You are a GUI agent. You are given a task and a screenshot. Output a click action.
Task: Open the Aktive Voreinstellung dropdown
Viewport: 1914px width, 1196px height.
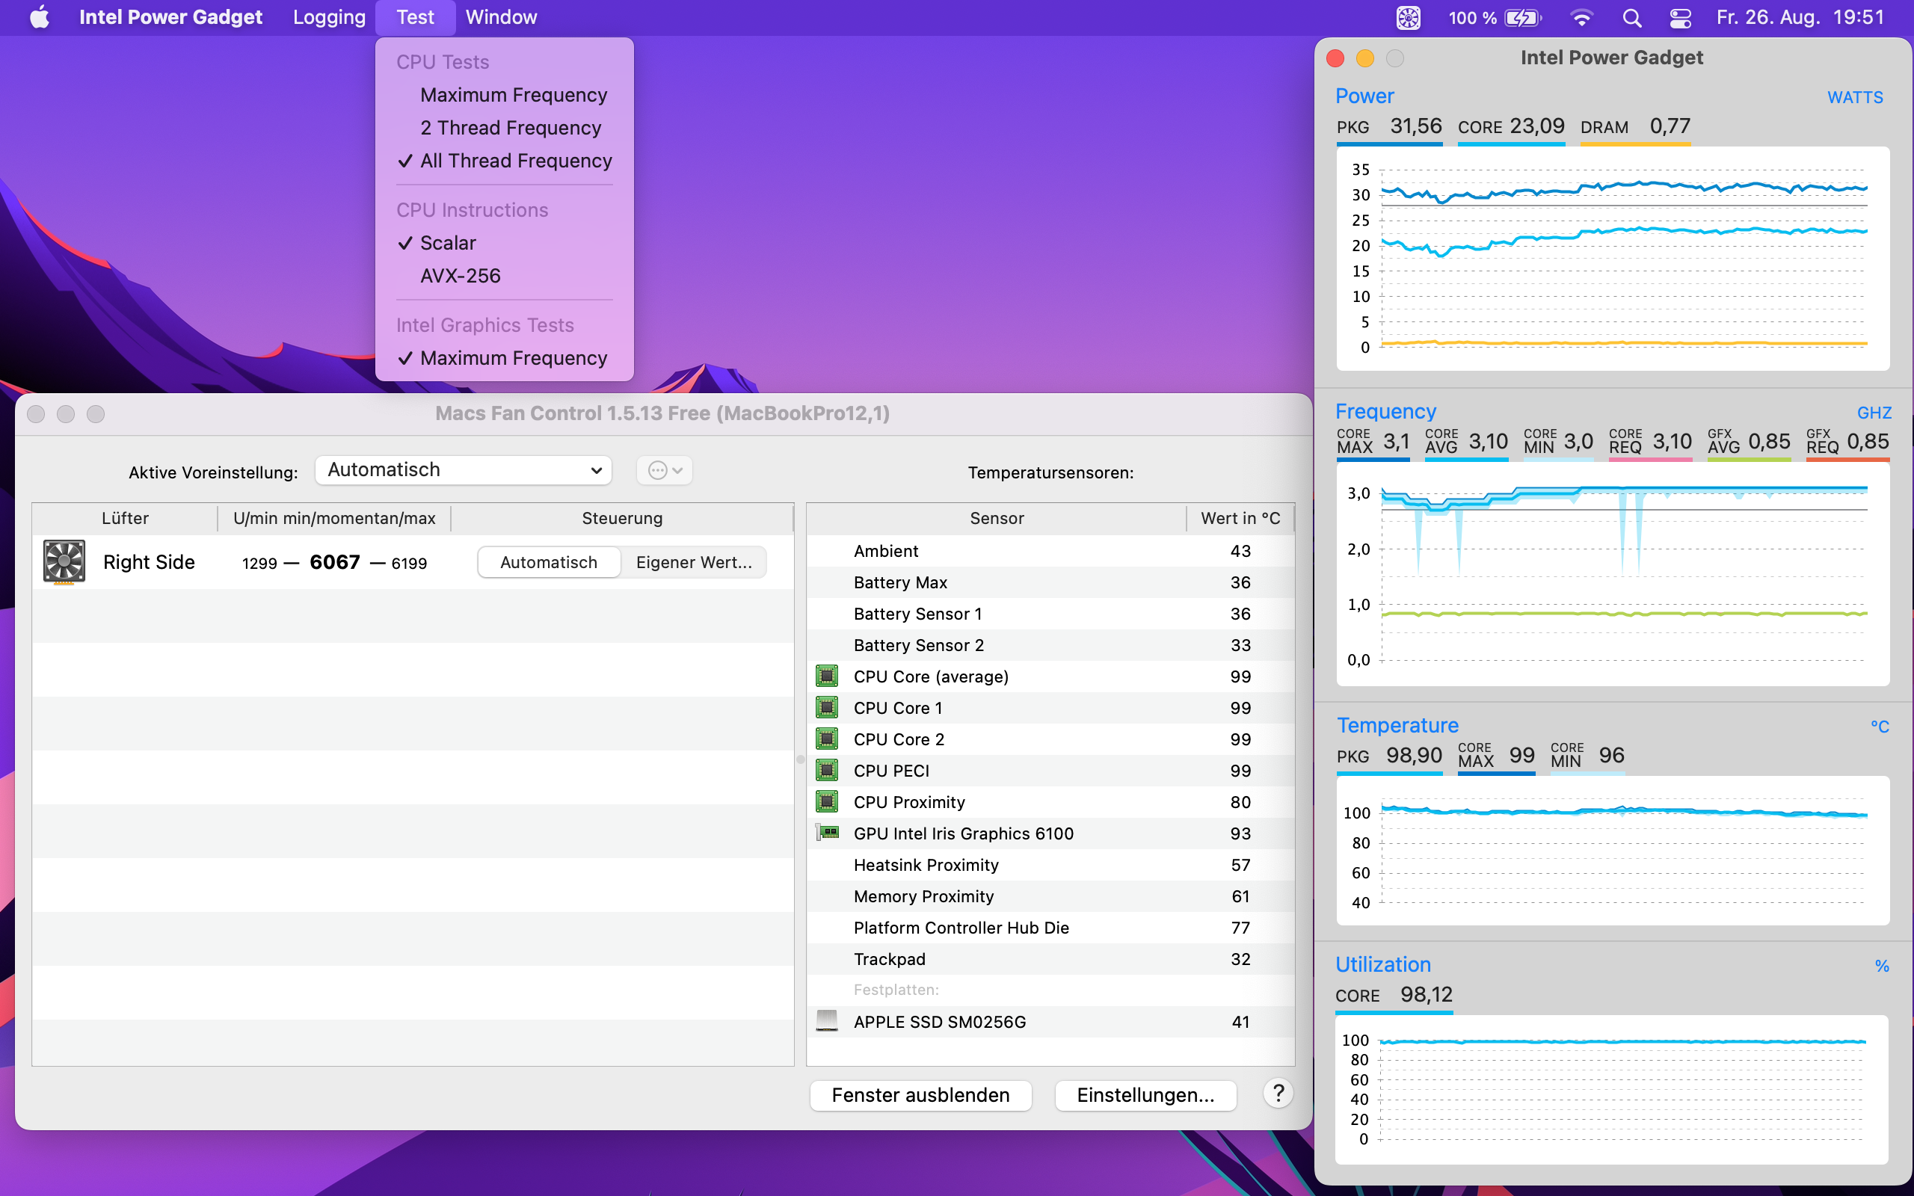(464, 470)
